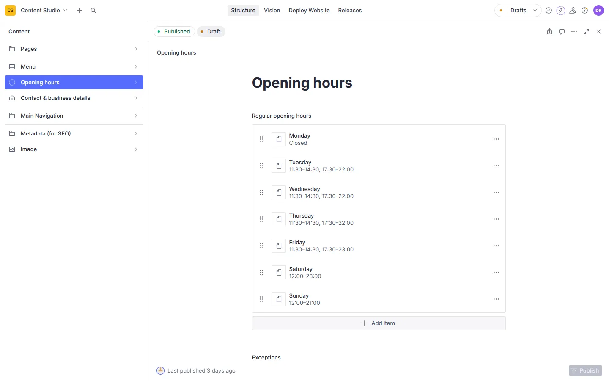Open the Tuesday row options menu
This screenshot has height=381, width=609.
point(496,166)
